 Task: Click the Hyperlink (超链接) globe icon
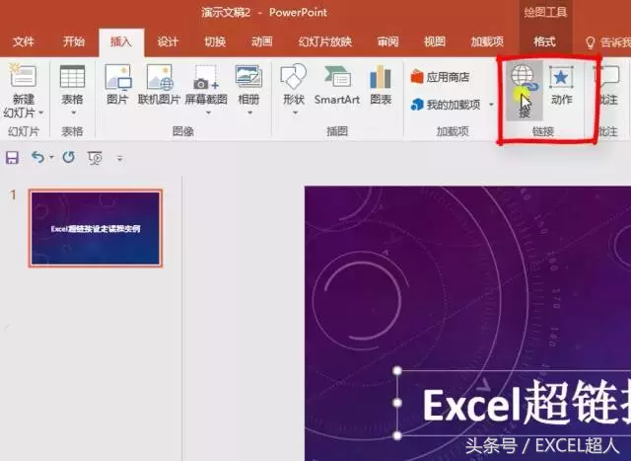(x=524, y=91)
